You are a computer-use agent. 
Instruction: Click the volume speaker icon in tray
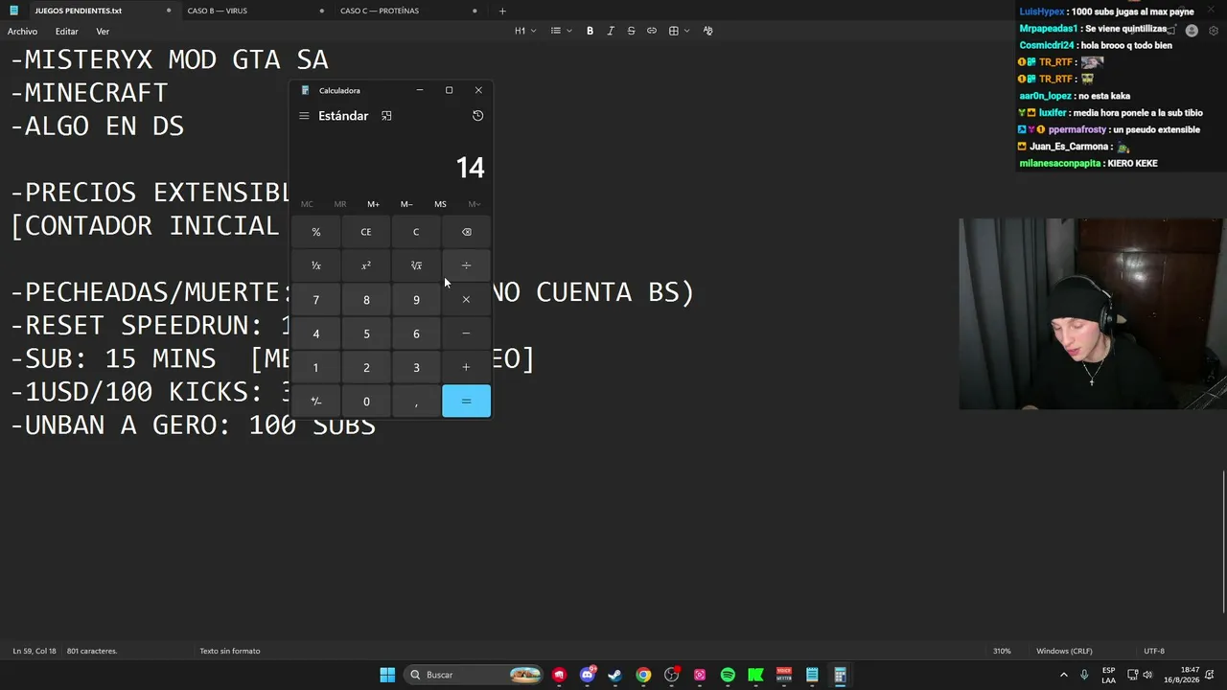click(x=1147, y=675)
